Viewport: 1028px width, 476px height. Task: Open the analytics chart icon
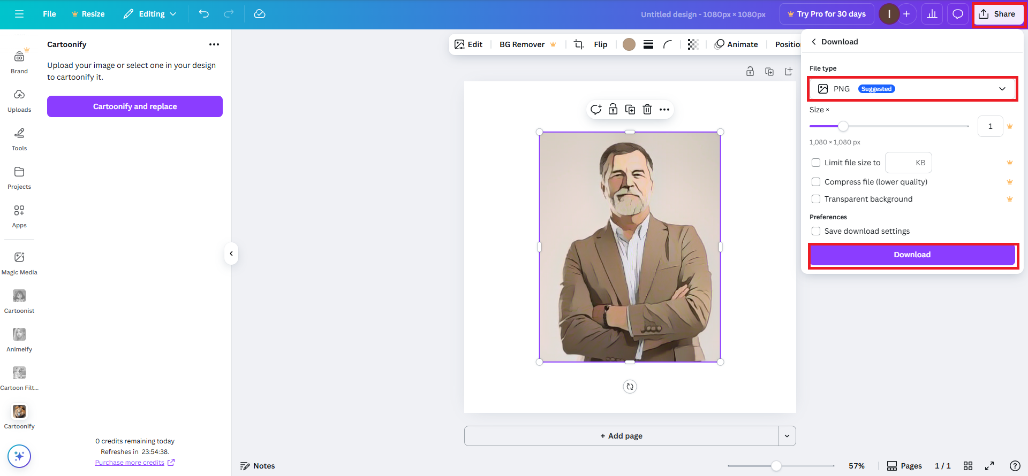point(932,14)
